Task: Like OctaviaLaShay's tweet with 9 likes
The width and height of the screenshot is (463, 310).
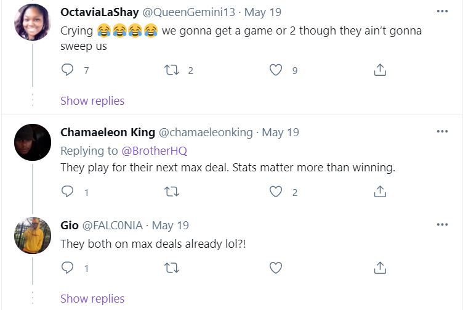Action: [x=276, y=70]
